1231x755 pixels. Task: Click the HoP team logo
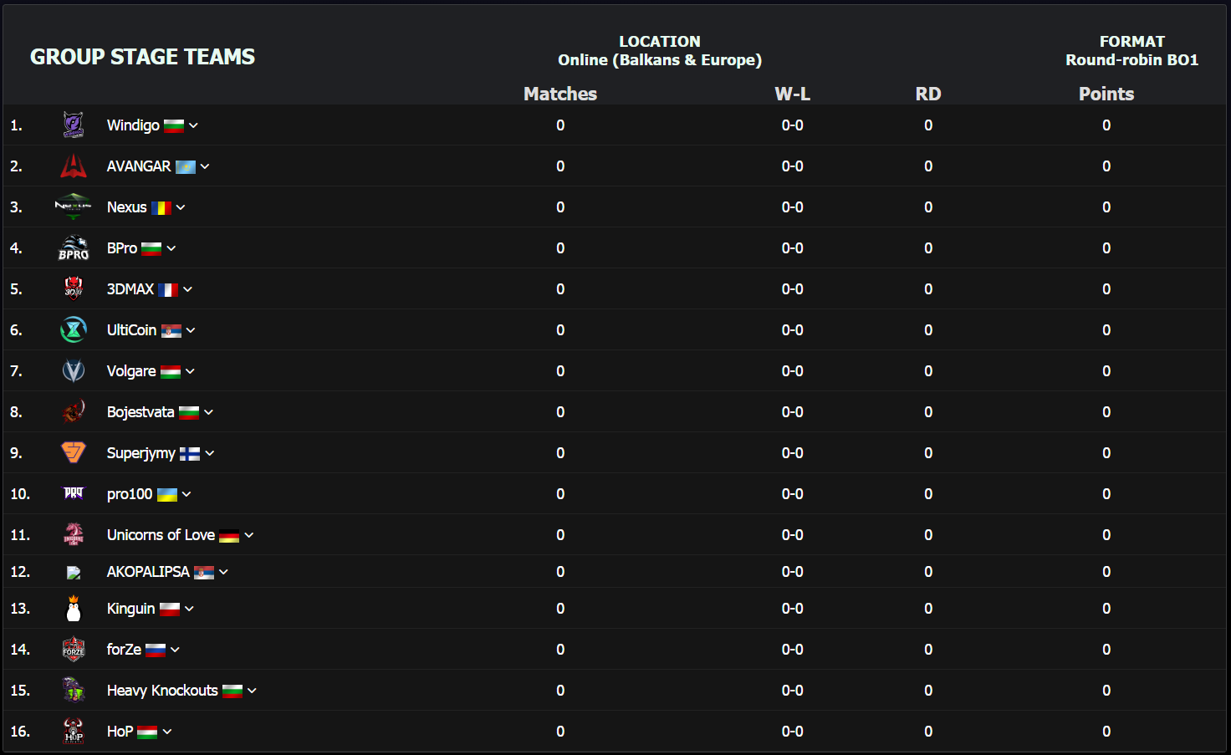(74, 731)
